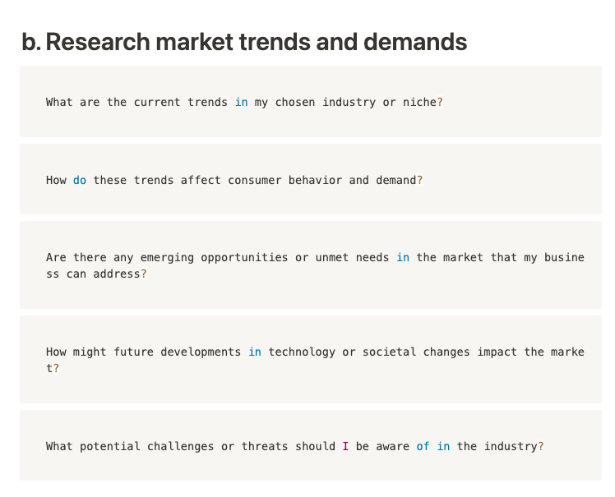The width and height of the screenshot is (615, 497).
Task: Click the word 'technology' in fourth block
Action: (302, 352)
